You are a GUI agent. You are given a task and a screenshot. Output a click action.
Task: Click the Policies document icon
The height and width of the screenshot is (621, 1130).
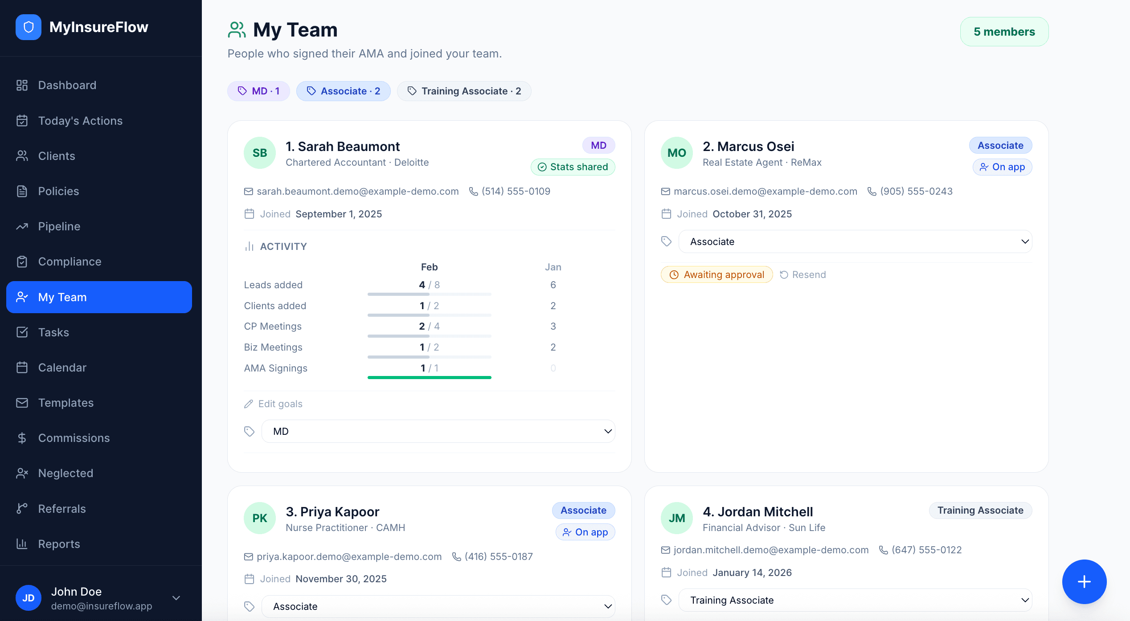tap(22, 191)
